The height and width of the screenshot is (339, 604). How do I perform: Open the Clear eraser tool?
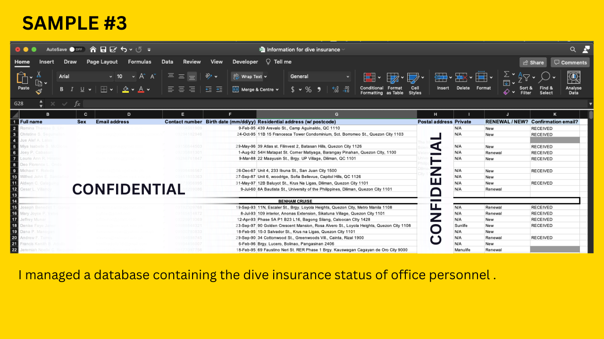point(506,92)
